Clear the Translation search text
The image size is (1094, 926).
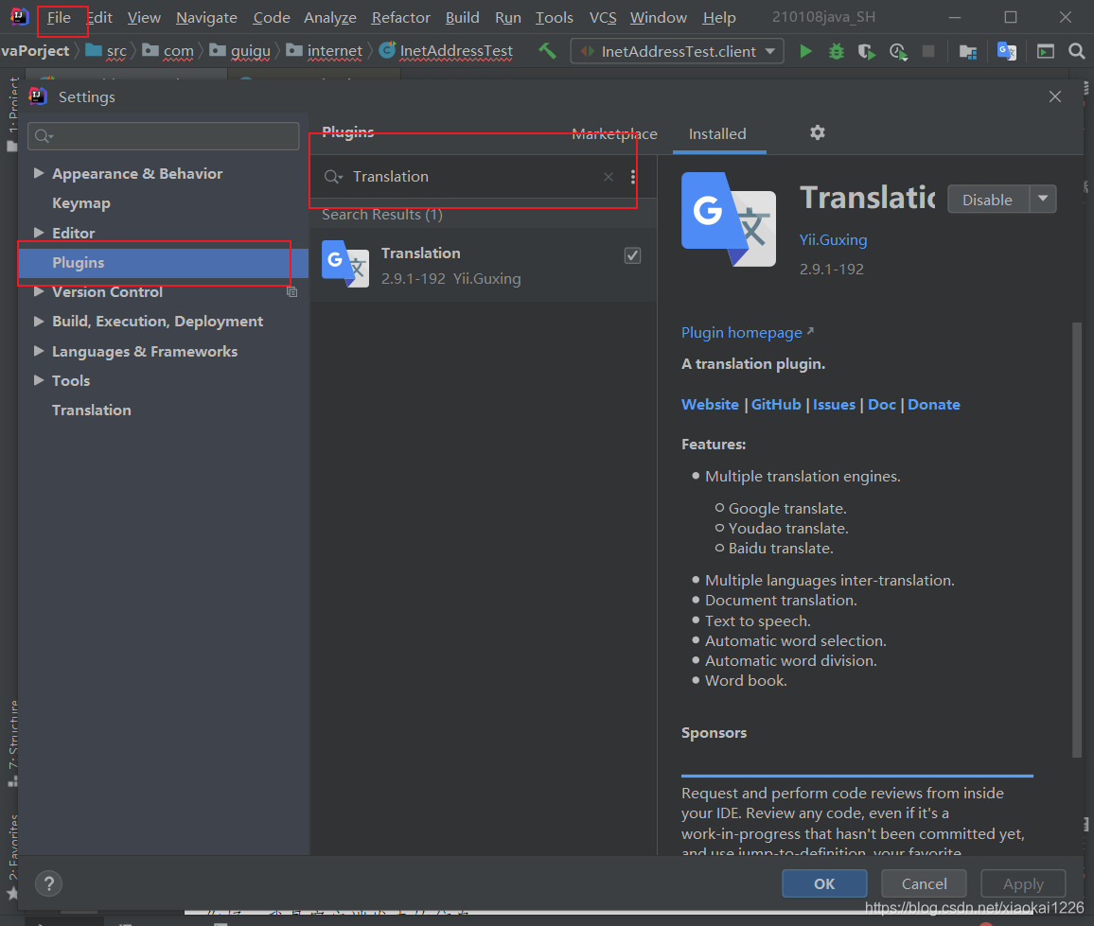coord(609,177)
